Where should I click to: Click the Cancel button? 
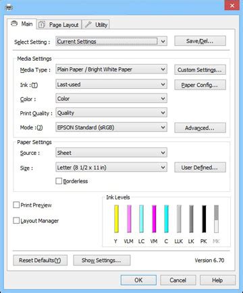click(178, 280)
